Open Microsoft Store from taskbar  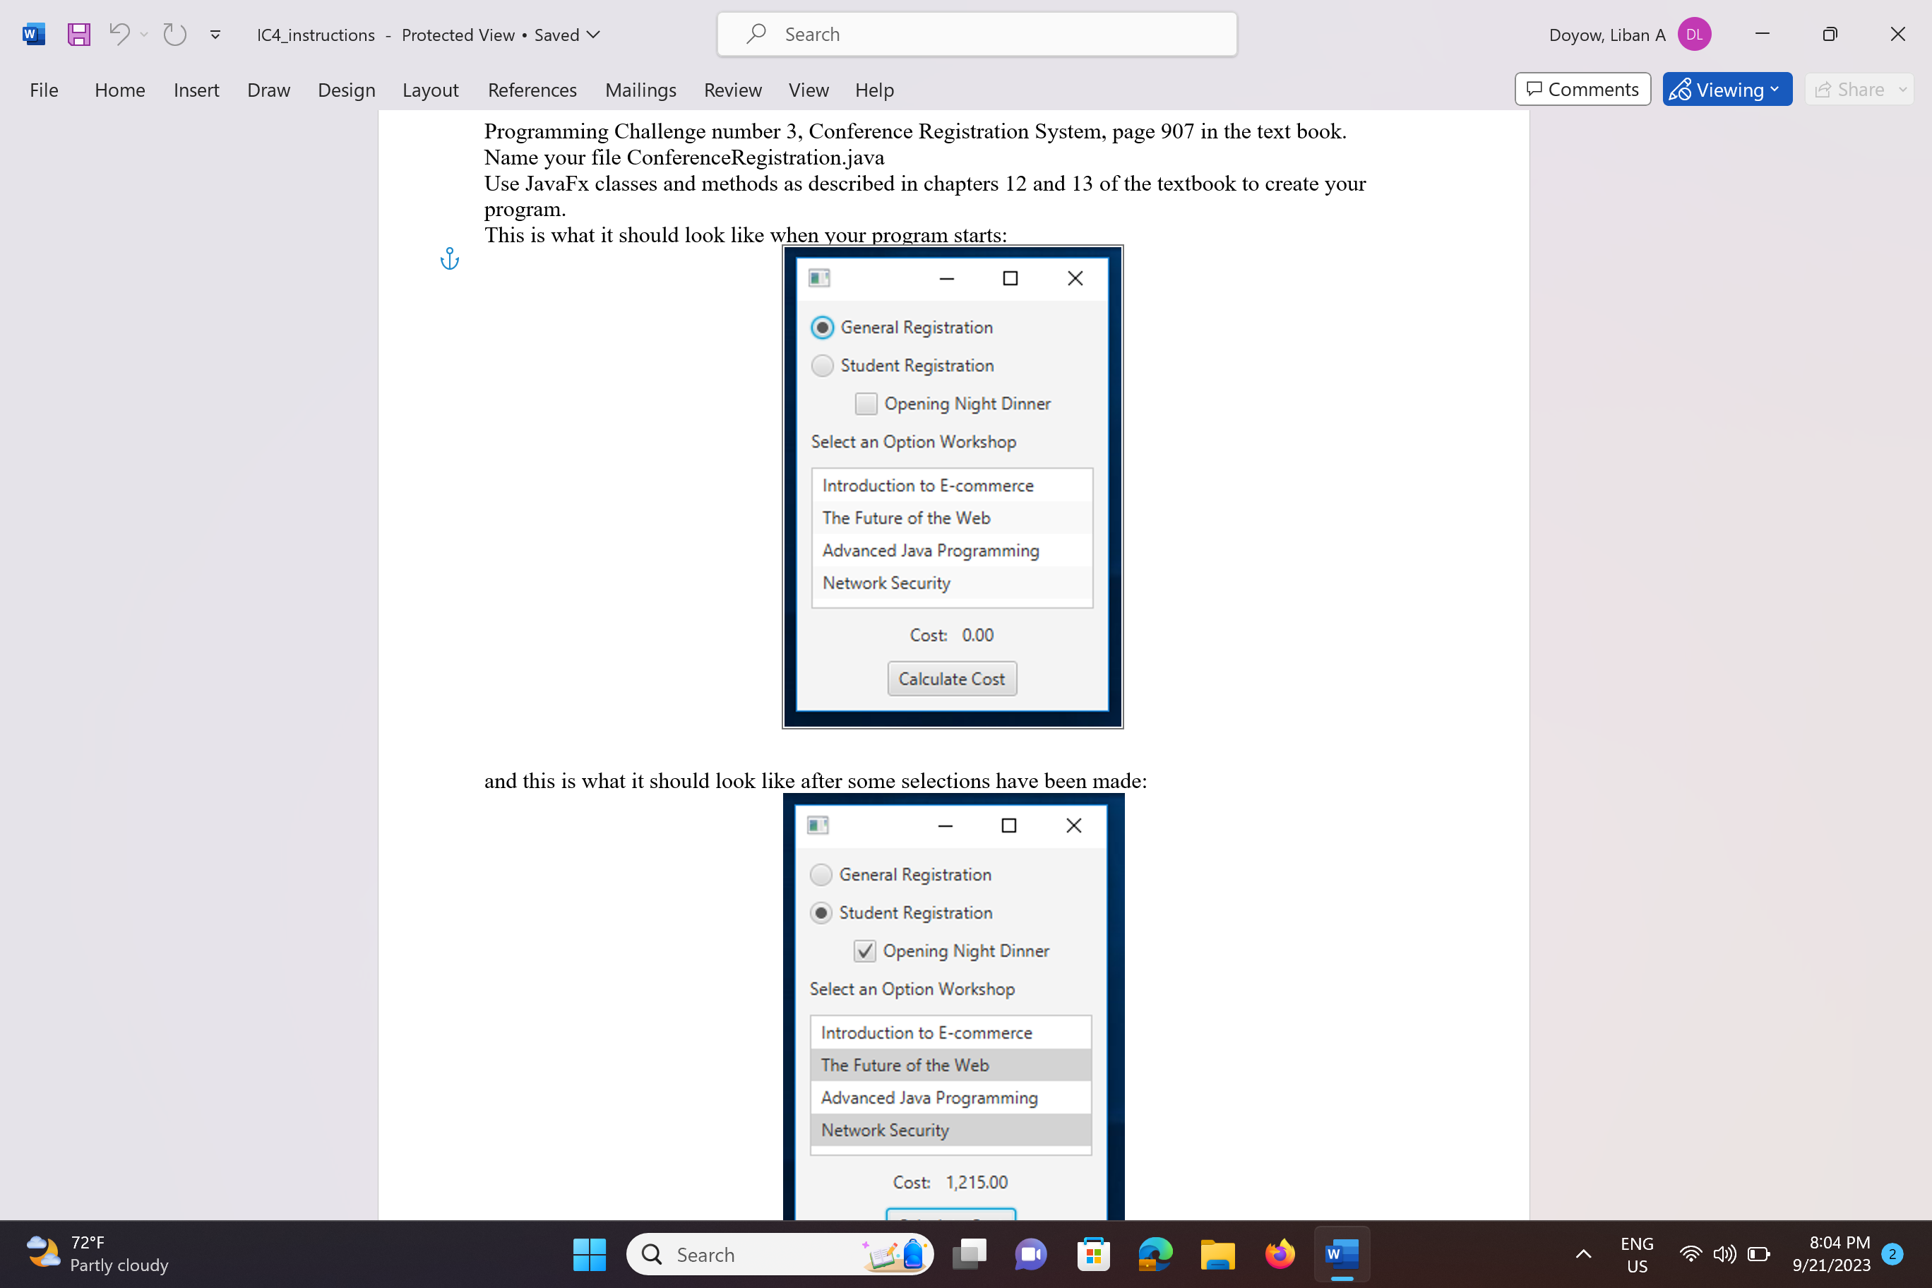click(x=1093, y=1254)
